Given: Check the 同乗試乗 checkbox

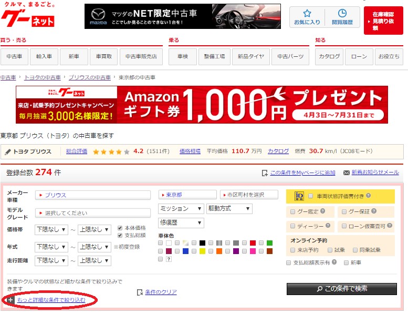Looking at the screenshot, I should (x=355, y=250).
